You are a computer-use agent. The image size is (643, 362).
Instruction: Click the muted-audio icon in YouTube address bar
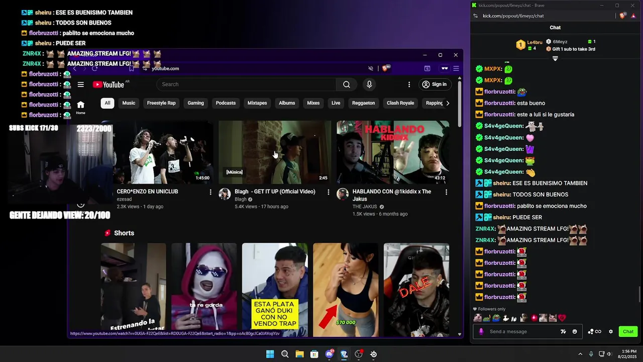coord(371,68)
